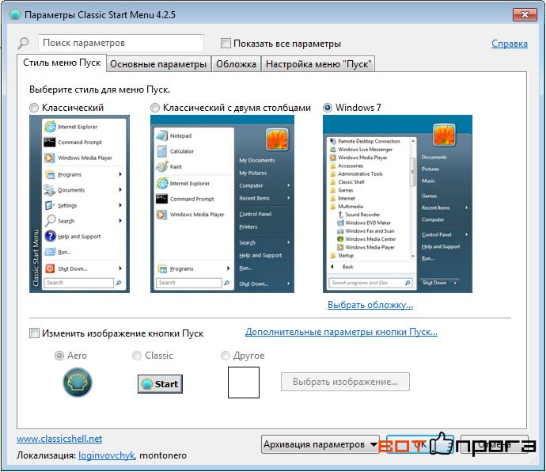
Task: Switch to Стиль меню Пуск tab
Action: pos(62,63)
